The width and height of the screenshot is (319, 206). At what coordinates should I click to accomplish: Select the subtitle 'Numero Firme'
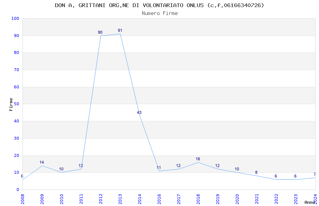[160, 13]
